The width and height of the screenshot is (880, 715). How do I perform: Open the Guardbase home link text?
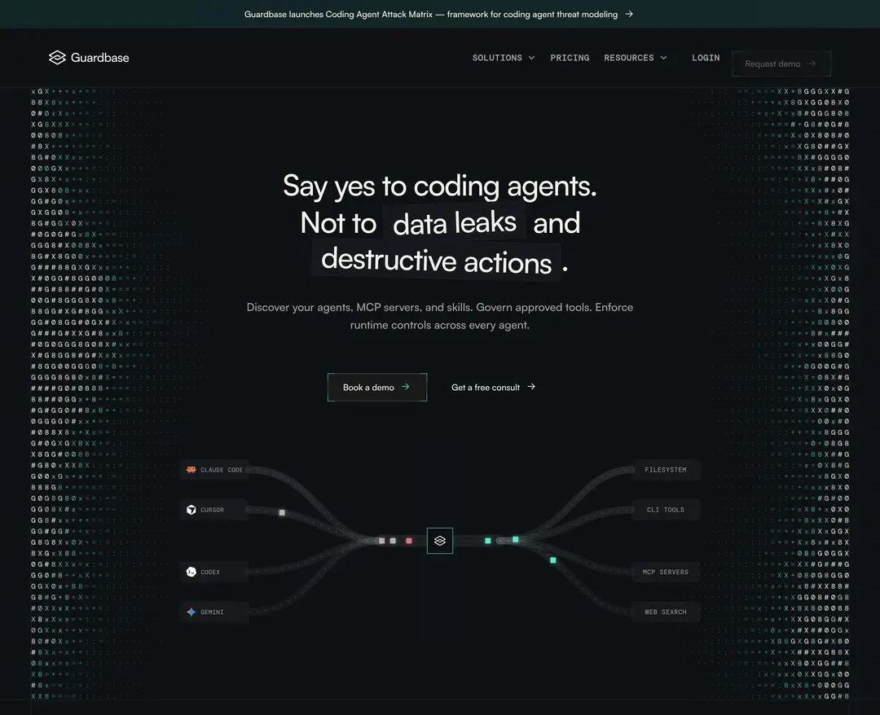[x=100, y=57]
